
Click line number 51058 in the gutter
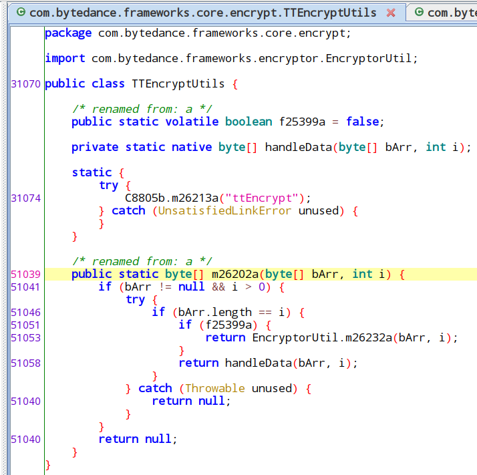[x=26, y=363]
